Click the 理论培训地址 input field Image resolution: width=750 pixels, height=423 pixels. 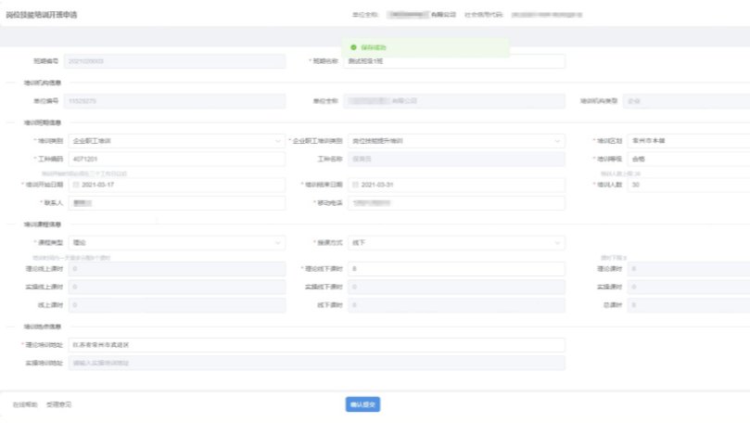point(315,345)
